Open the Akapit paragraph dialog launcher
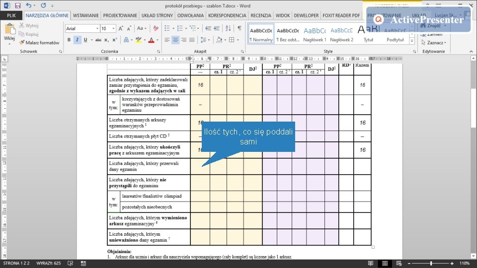This screenshot has height=268, width=477. [242, 52]
